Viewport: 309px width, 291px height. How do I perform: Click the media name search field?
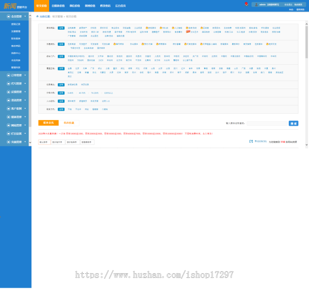[267, 123]
